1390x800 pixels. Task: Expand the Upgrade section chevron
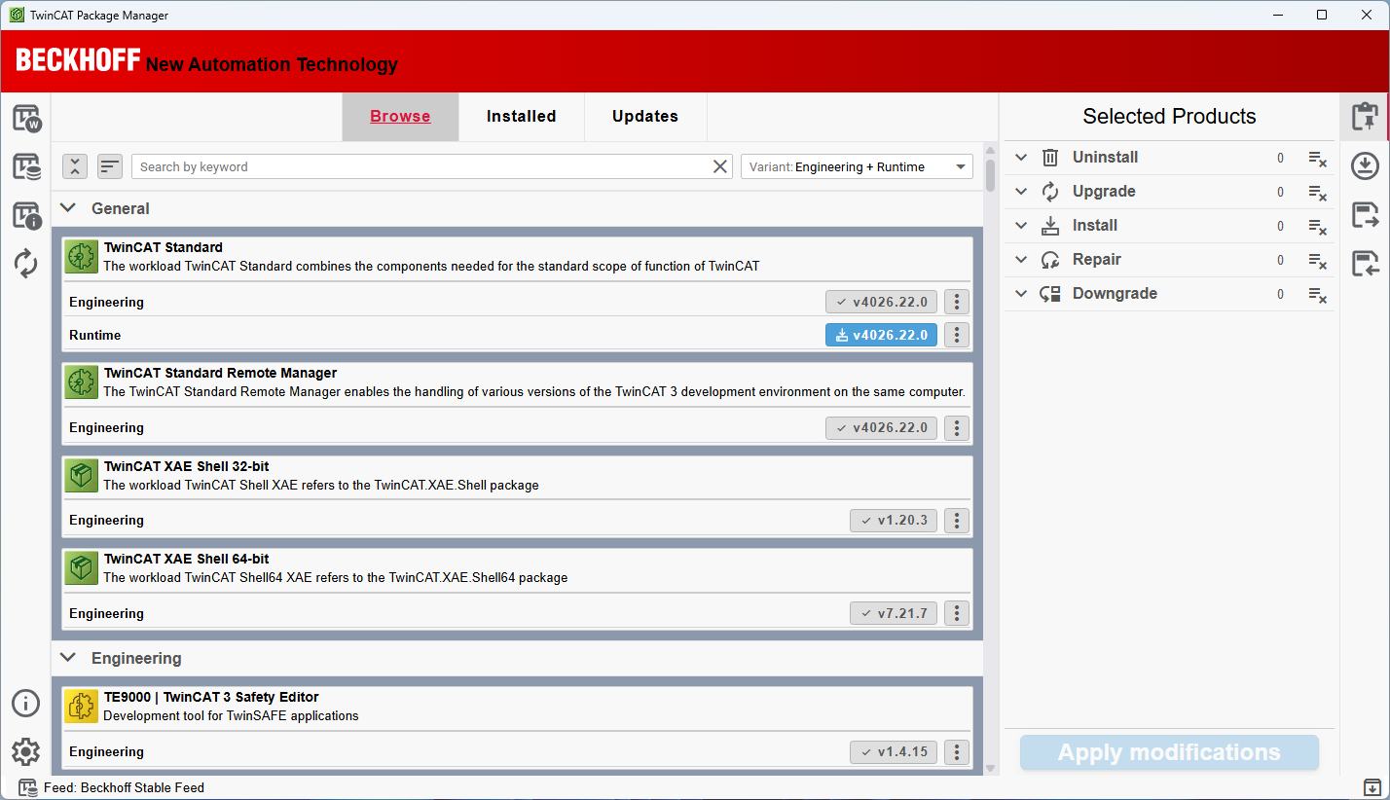tap(1021, 192)
